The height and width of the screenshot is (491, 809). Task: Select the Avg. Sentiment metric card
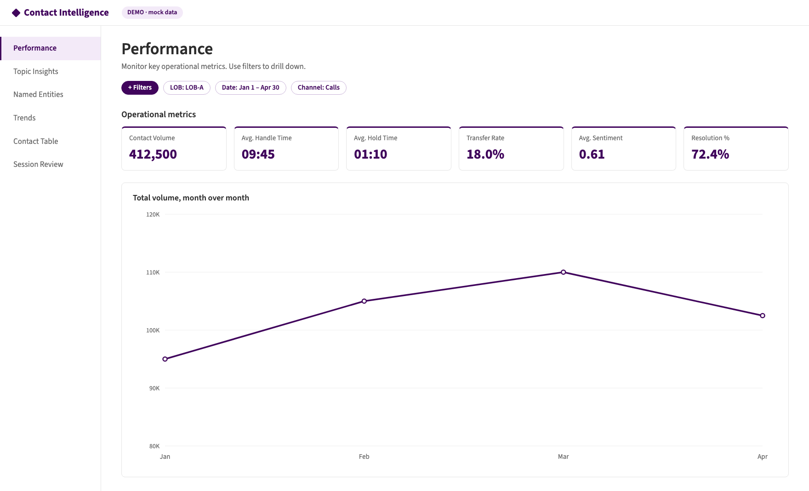click(x=624, y=148)
